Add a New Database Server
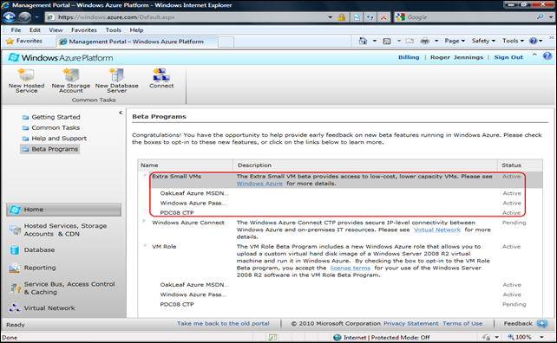 tap(116, 81)
